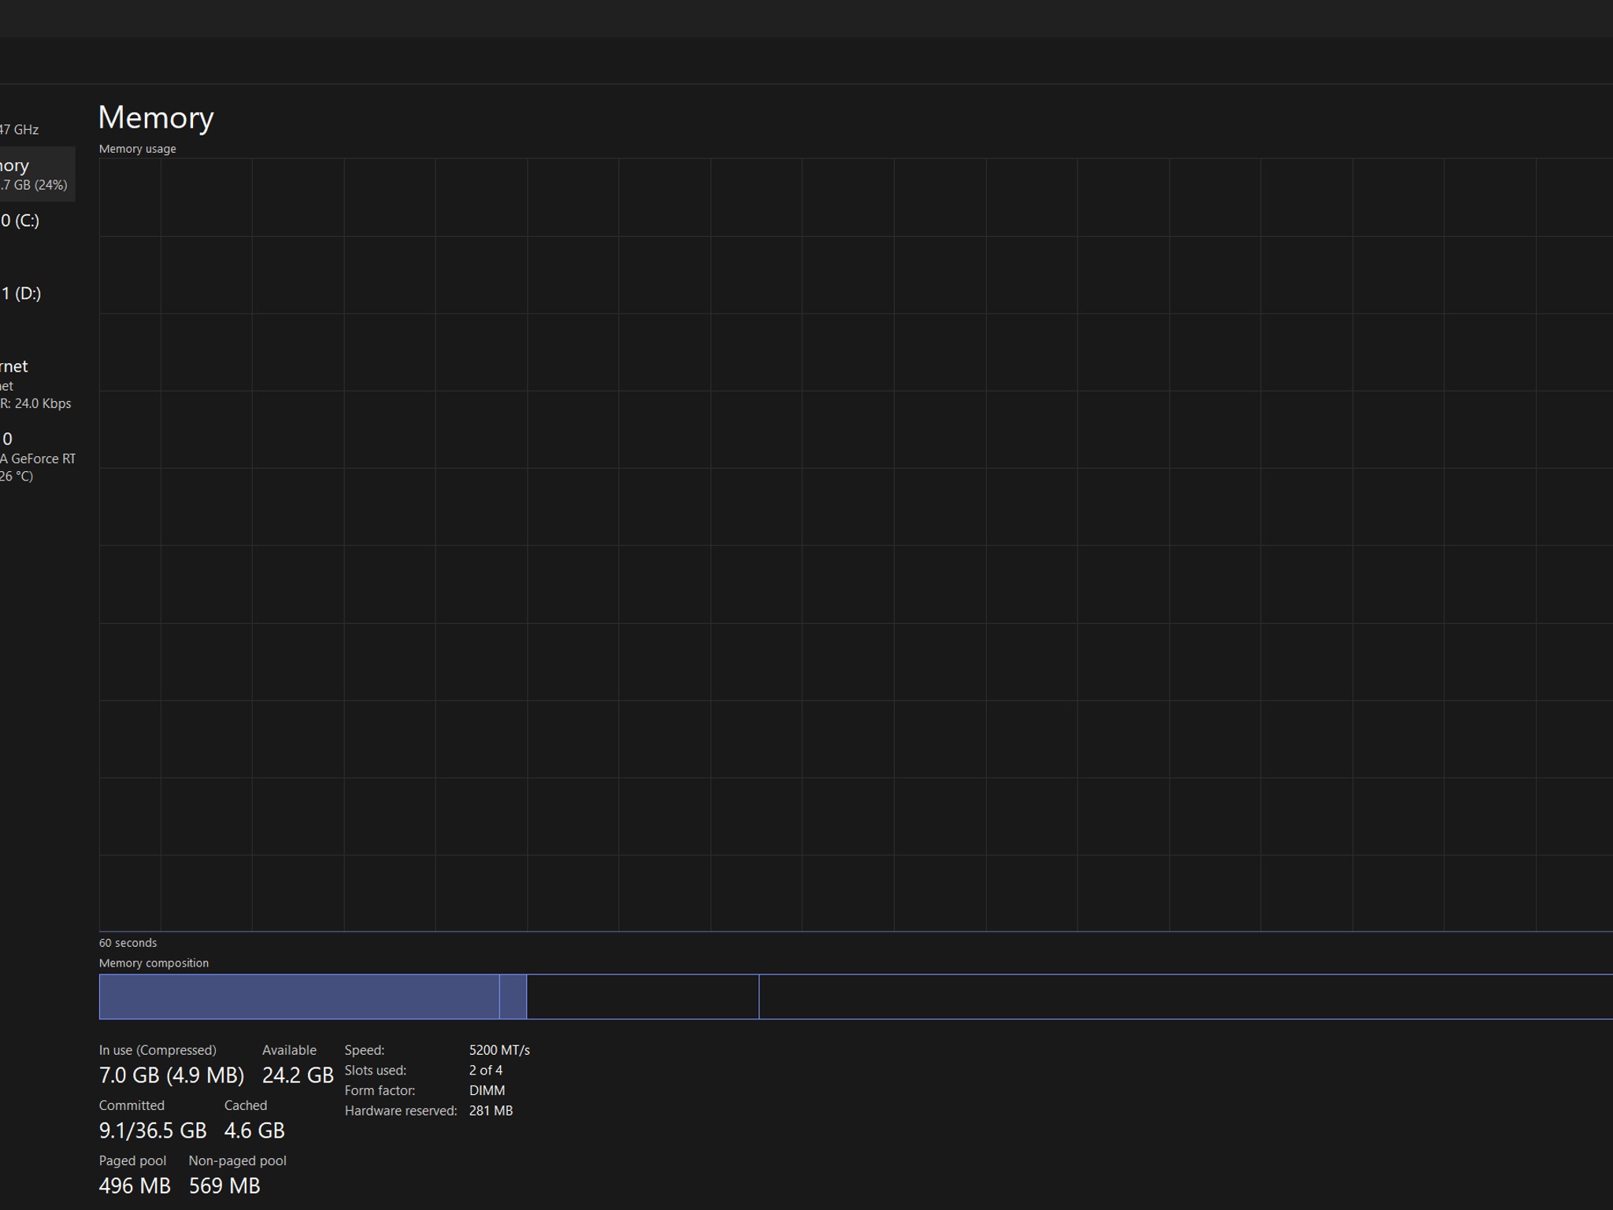This screenshot has width=1613, height=1210.
Task: Open the GPU 0 GeForce performance view
Action: (x=32, y=457)
